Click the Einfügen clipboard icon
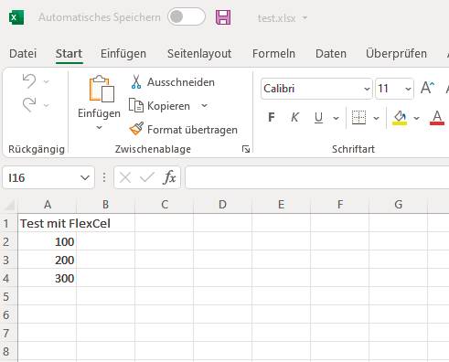The height and width of the screenshot is (362, 449). pos(102,89)
